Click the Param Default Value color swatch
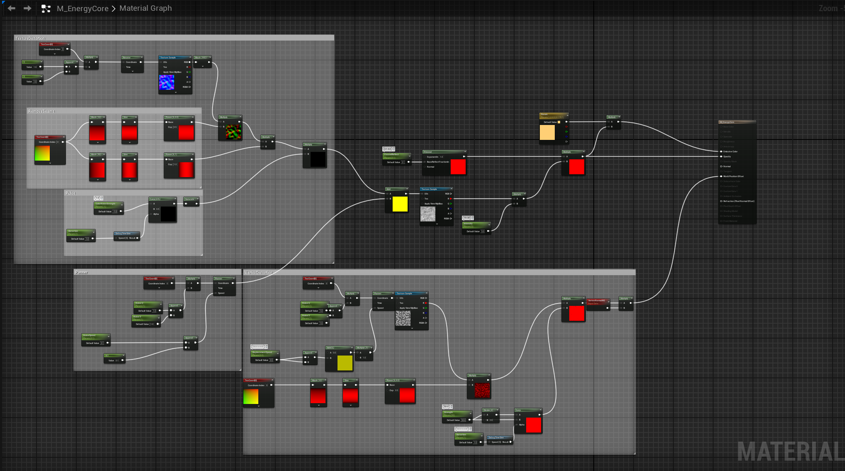The image size is (845, 471). (559, 122)
